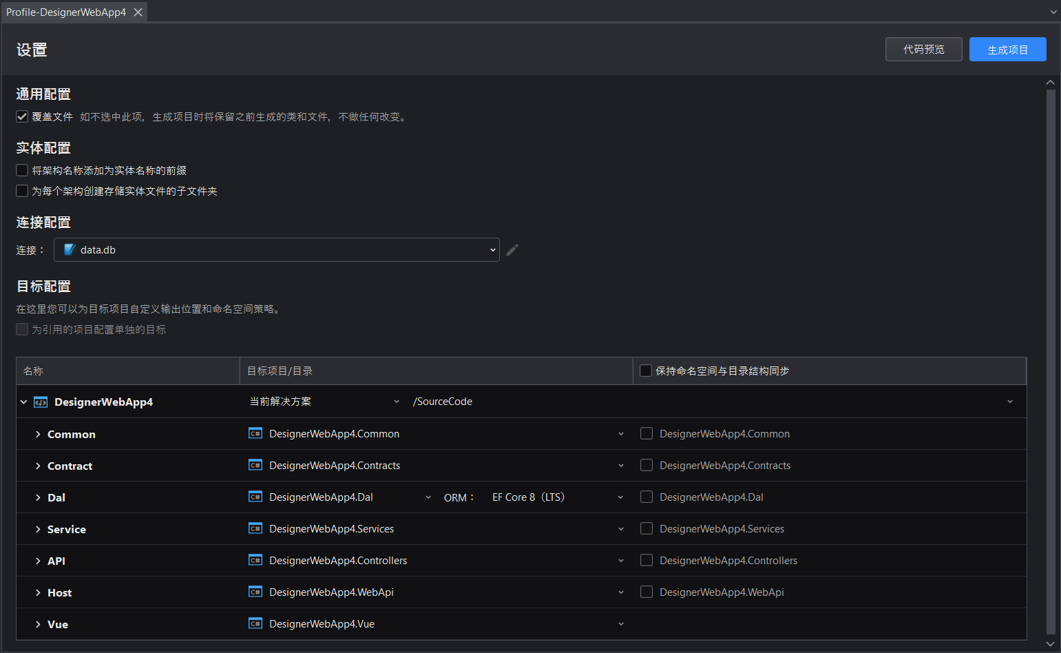Click the DesignerWebApp4.WebApi namespace text

click(x=722, y=592)
